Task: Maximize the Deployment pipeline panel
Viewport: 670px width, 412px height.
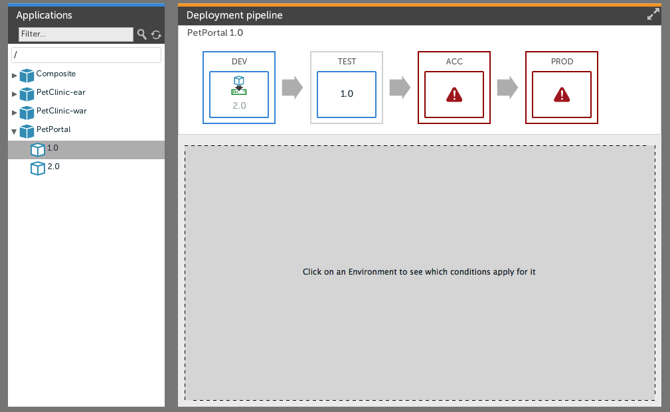Action: 653,15
